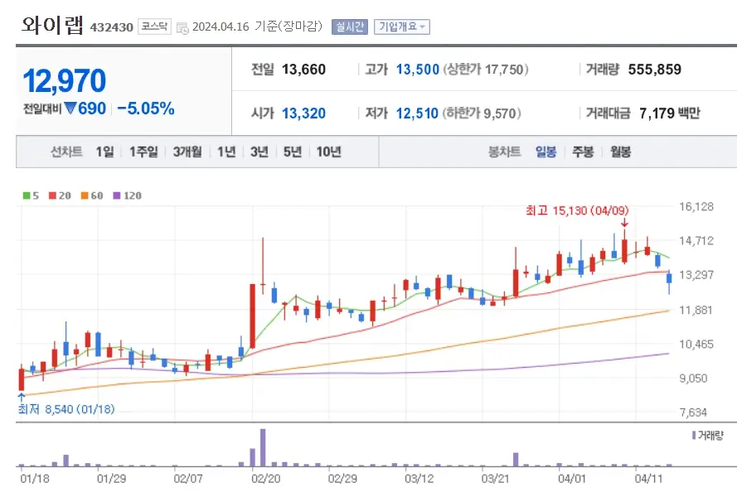The image size is (737, 497).
Task: Click the 최저 8,540 low price label
Action: point(65,408)
